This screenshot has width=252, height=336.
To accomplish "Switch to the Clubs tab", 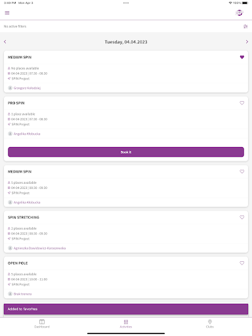I will 210,324.
